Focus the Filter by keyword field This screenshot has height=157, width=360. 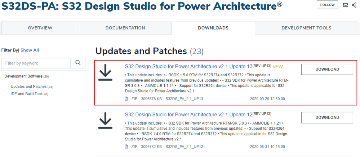coord(36,63)
